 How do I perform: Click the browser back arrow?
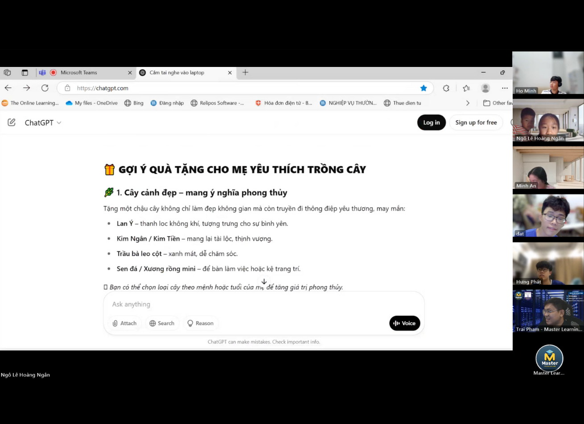pos(8,88)
